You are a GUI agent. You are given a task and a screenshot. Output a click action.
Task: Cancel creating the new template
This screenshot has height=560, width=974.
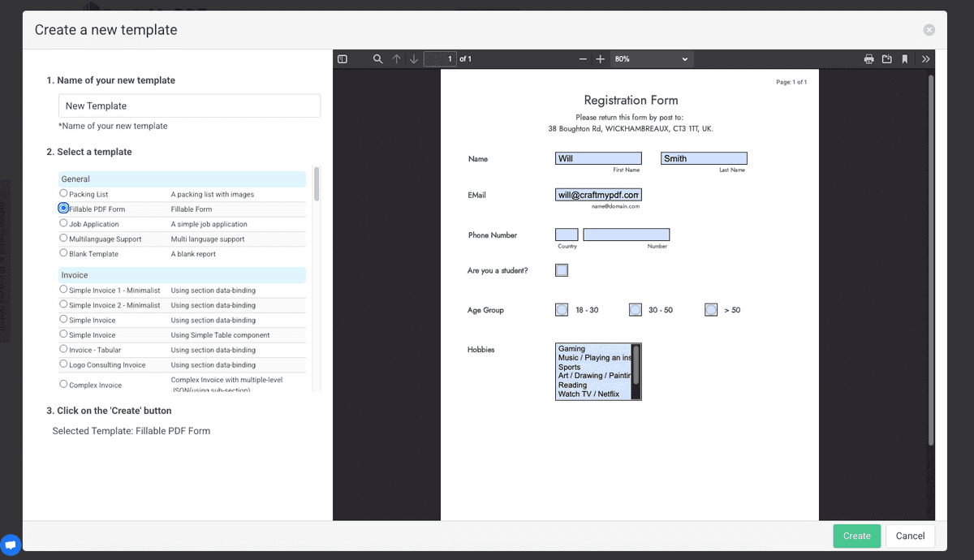coord(909,536)
